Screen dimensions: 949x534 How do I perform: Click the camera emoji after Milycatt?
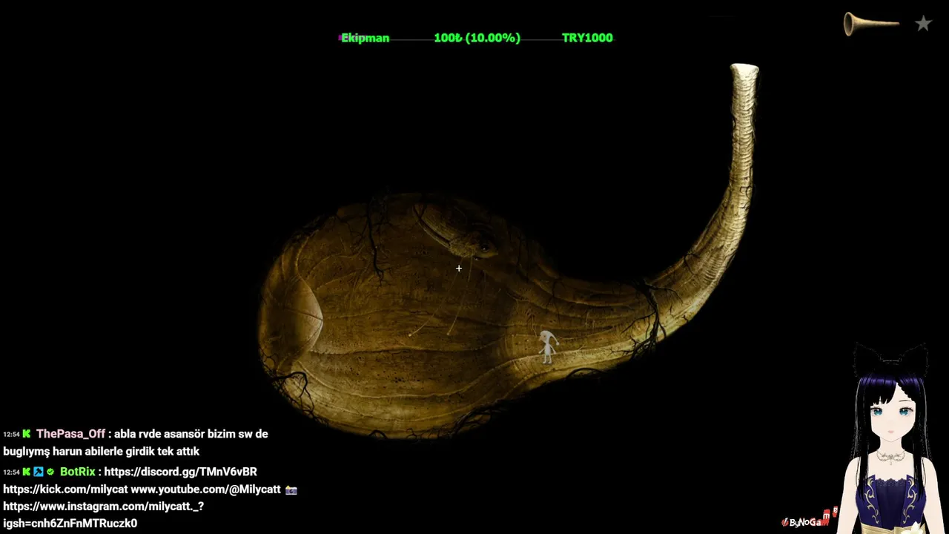click(291, 489)
